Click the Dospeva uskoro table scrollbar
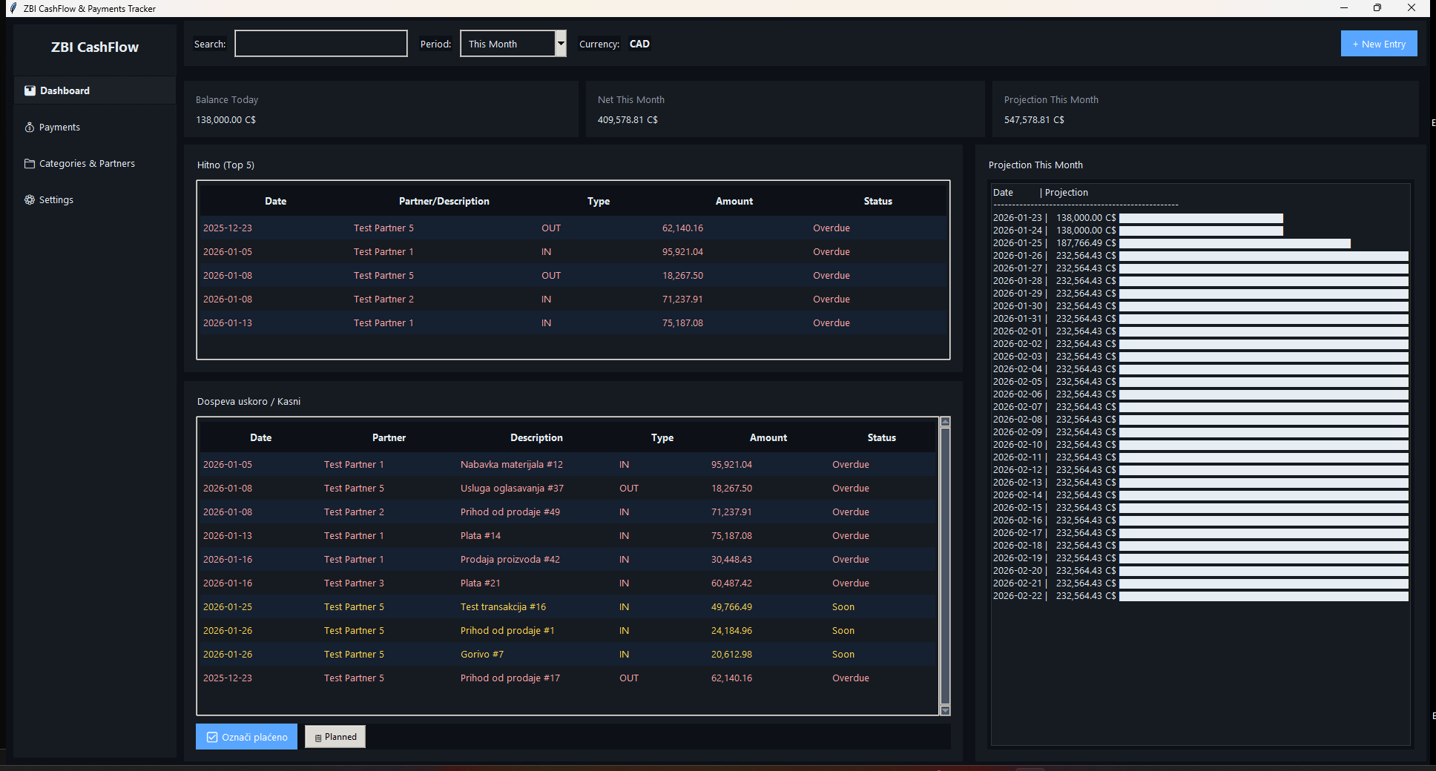This screenshot has width=1436, height=771. [x=945, y=566]
